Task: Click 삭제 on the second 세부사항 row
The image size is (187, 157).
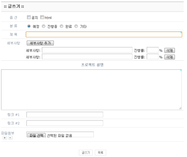Action: click(169, 56)
